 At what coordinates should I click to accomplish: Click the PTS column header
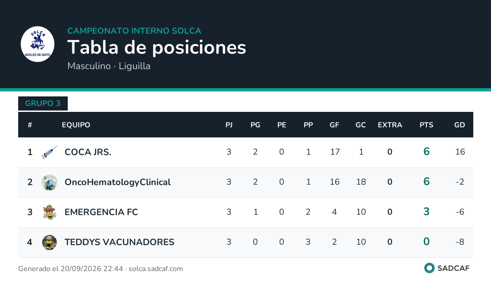(x=426, y=125)
